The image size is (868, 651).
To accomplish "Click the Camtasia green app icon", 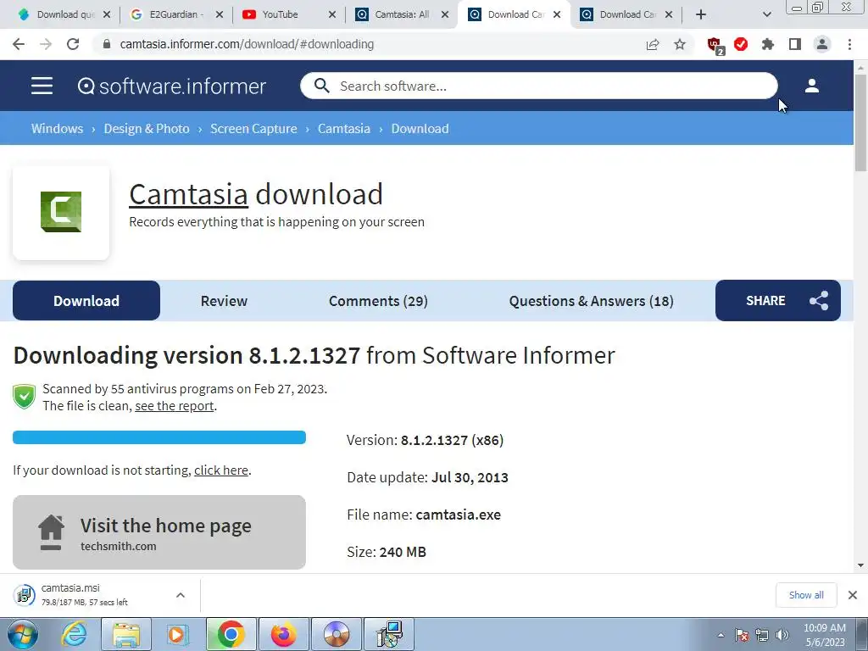I will (61, 211).
